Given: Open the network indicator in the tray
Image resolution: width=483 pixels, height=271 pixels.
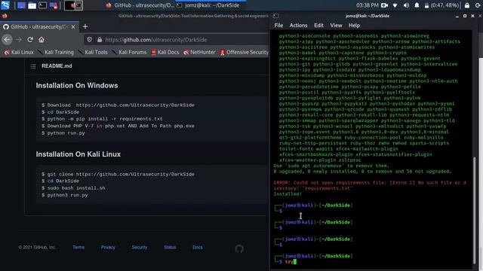Looking at the screenshot, I should pos(395,5).
